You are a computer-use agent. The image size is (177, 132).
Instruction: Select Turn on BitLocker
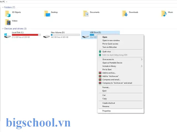tap(121, 47)
